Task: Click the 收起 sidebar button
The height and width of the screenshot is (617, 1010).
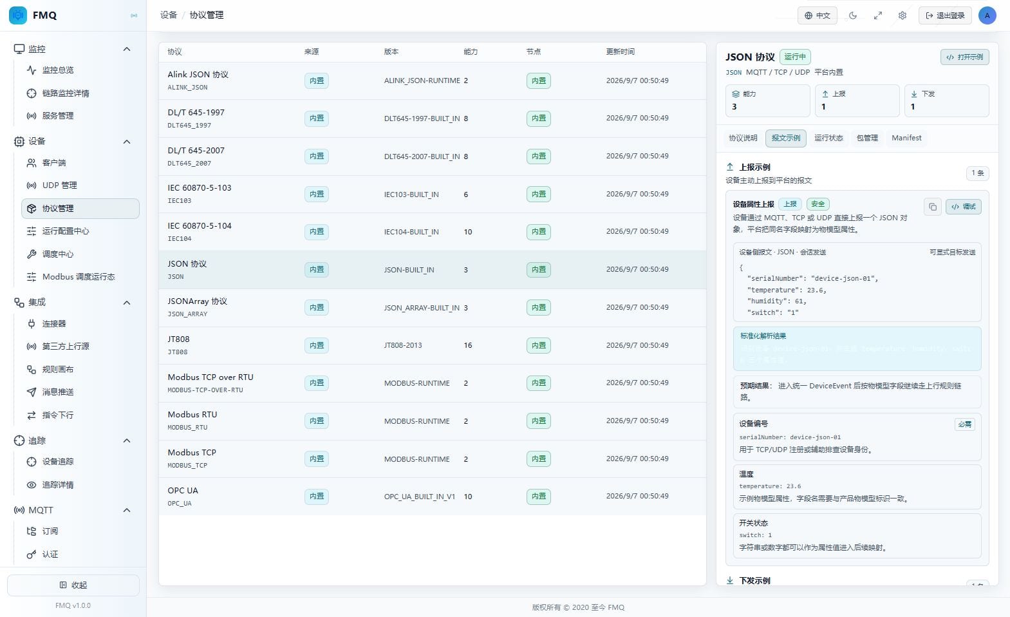Action: (x=73, y=585)
